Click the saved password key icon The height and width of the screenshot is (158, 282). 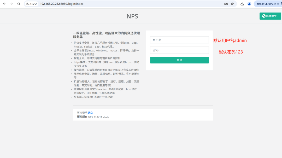[226, 4]
